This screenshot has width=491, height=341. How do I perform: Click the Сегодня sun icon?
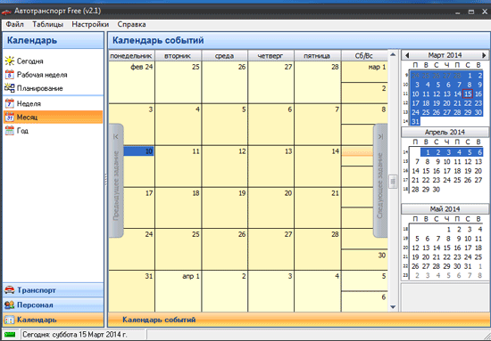pyautogui.click(x=10, y=61)
